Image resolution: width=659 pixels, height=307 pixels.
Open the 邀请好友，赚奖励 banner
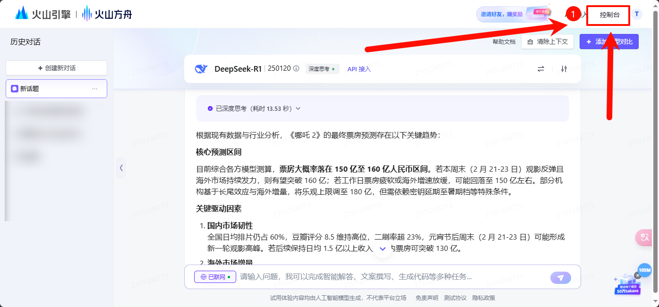pyautogui.click(x=514, y=14)
